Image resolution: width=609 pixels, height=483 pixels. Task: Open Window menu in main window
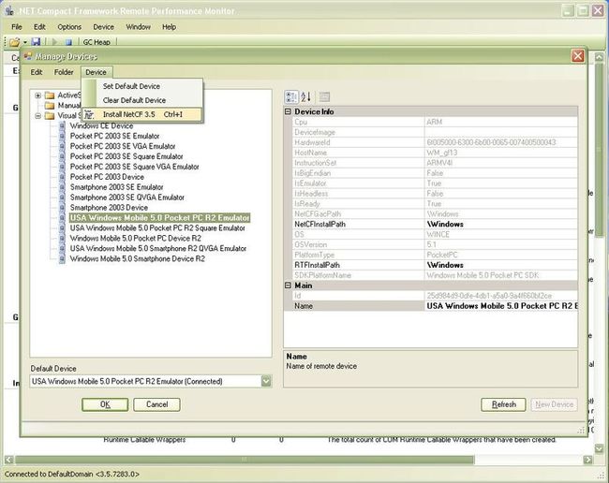pos(138,27)
